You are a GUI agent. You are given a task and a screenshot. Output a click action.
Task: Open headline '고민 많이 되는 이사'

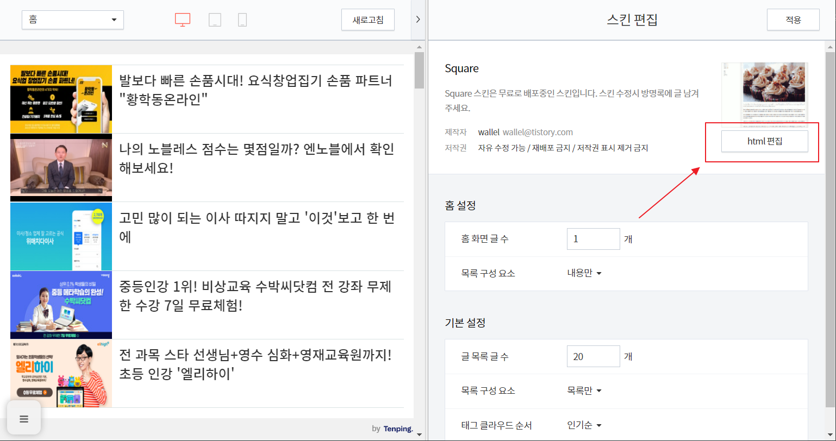(x=257, y=227)
